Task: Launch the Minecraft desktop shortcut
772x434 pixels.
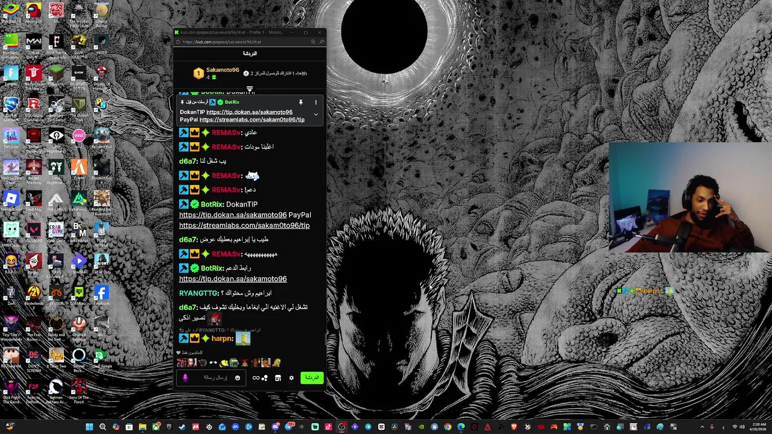Action: (56, 74)
